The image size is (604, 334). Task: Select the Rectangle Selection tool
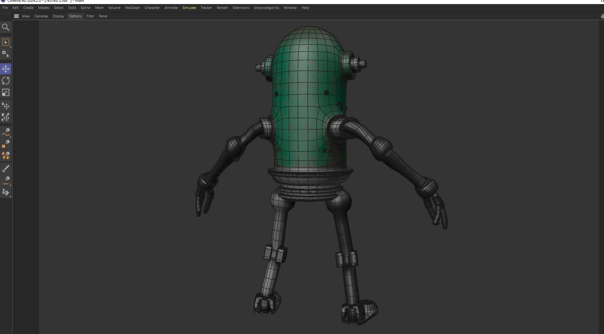6,42
